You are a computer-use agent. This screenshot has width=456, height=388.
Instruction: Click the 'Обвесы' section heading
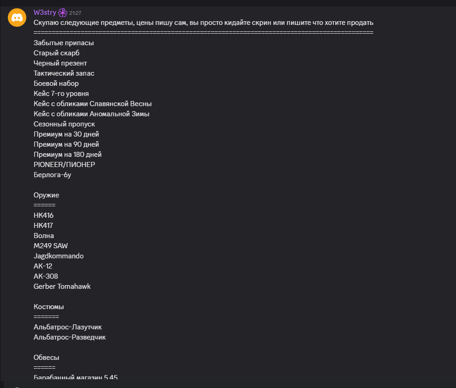click(x=46, y=358)
